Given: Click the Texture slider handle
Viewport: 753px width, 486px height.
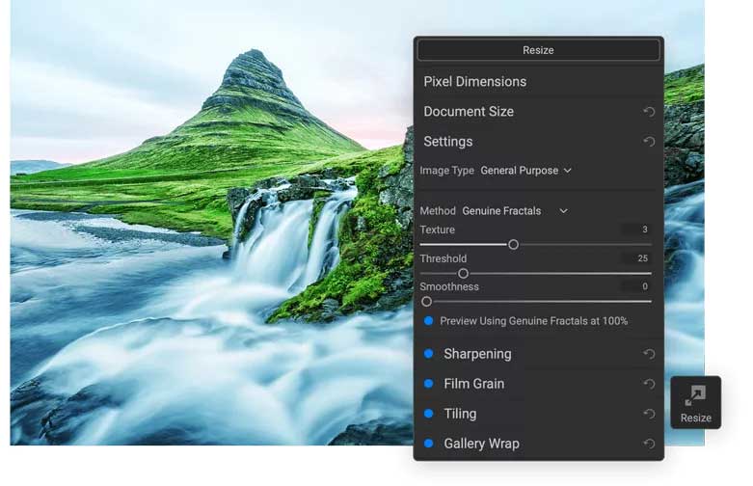Looking at the screenshot, I should pos(513,245).
